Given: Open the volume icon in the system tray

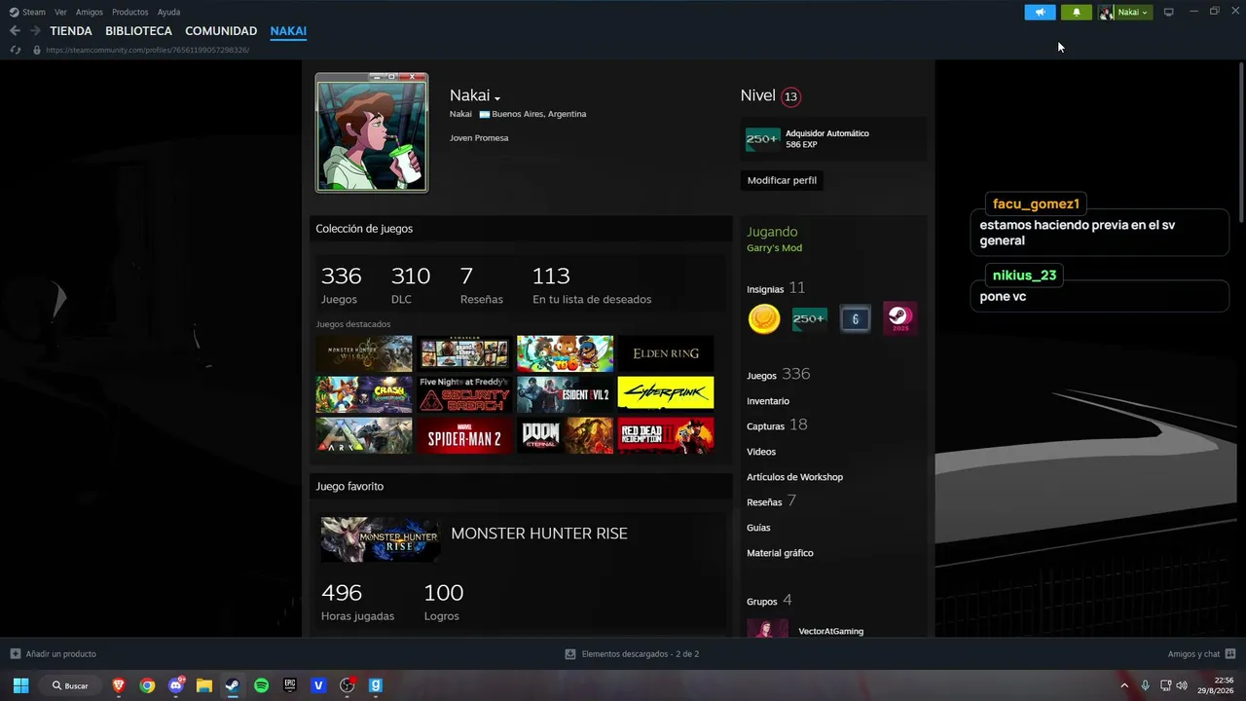Looking at the screenshot, I should pyautogui.click(x=1182, y=685).
